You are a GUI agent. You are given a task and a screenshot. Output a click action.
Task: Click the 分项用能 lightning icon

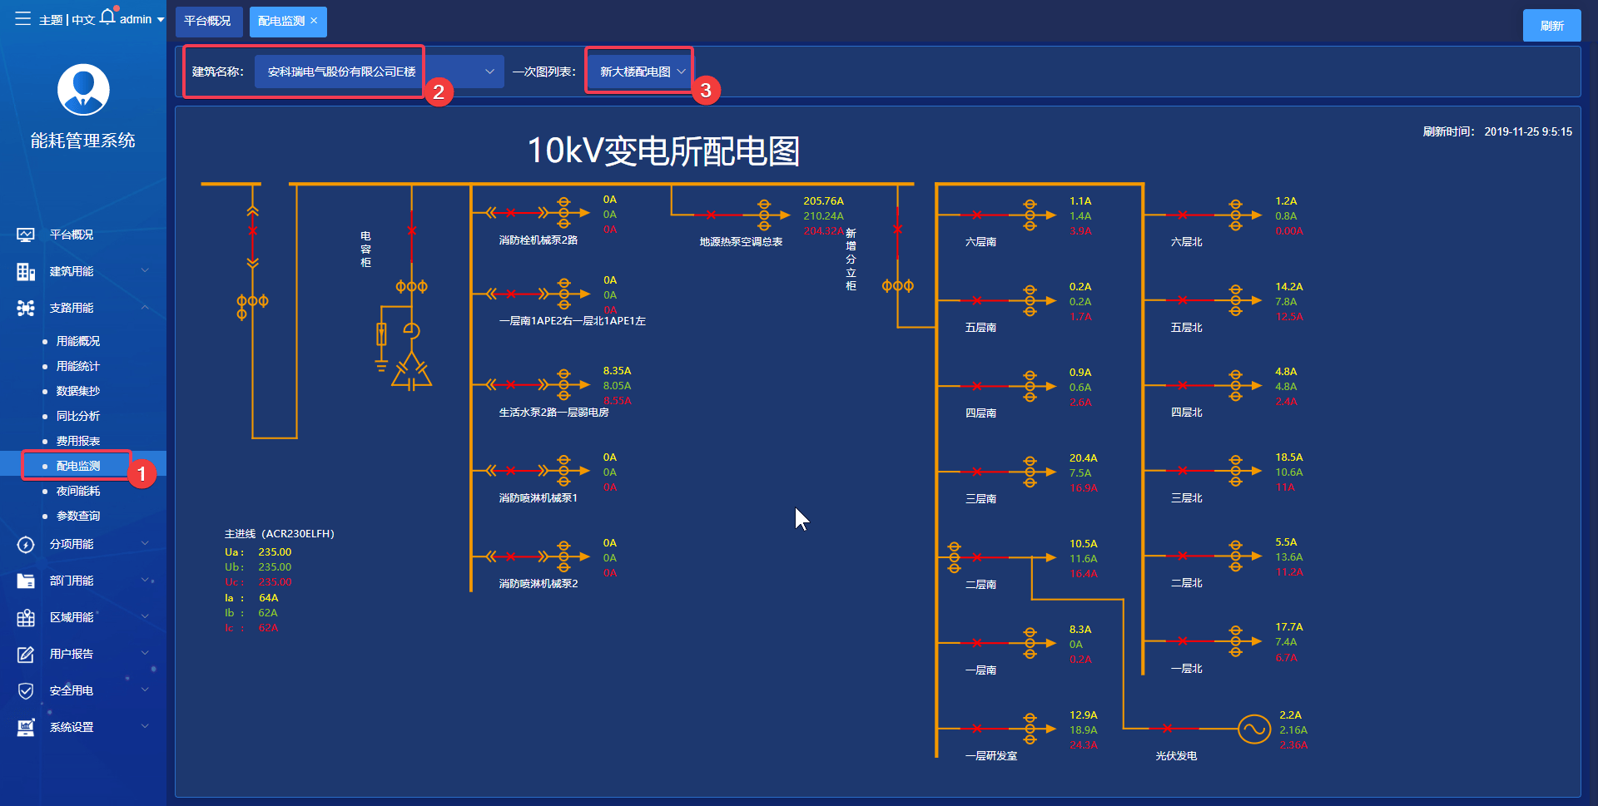click(26, 544)
